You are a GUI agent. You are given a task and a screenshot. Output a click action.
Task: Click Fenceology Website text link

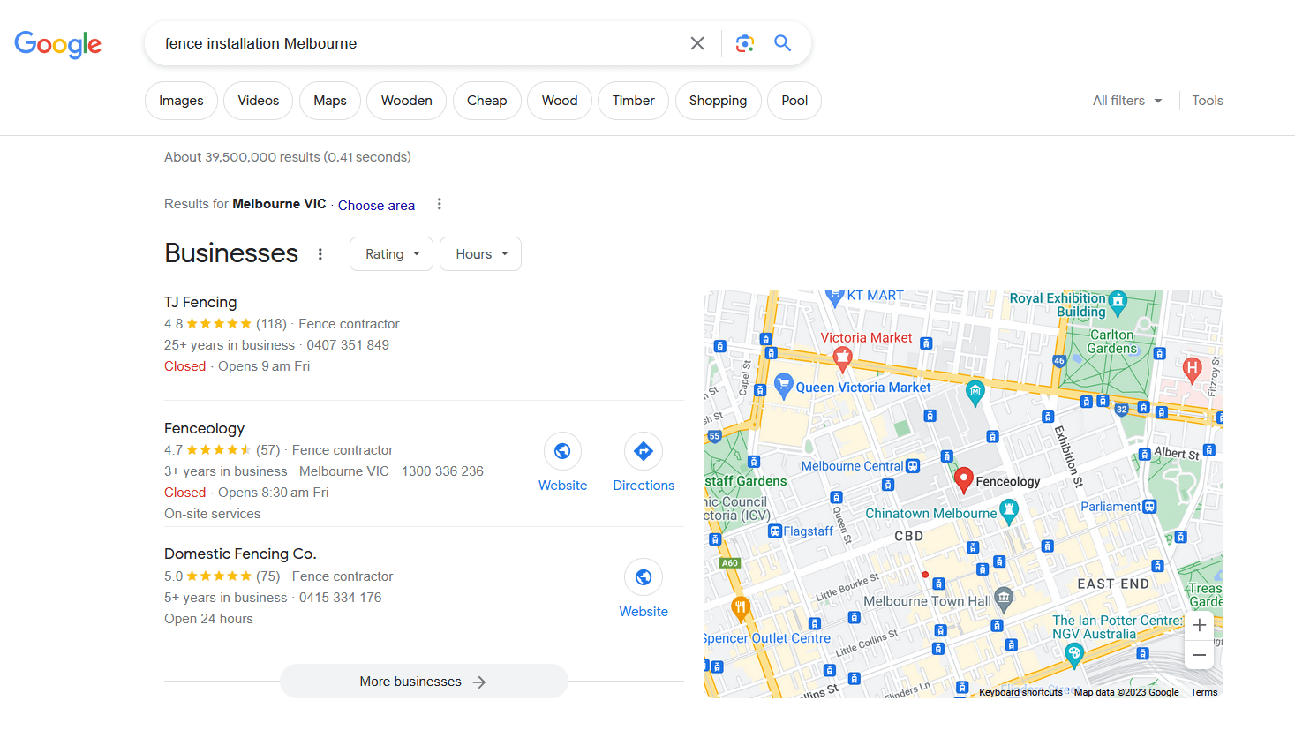562,486
